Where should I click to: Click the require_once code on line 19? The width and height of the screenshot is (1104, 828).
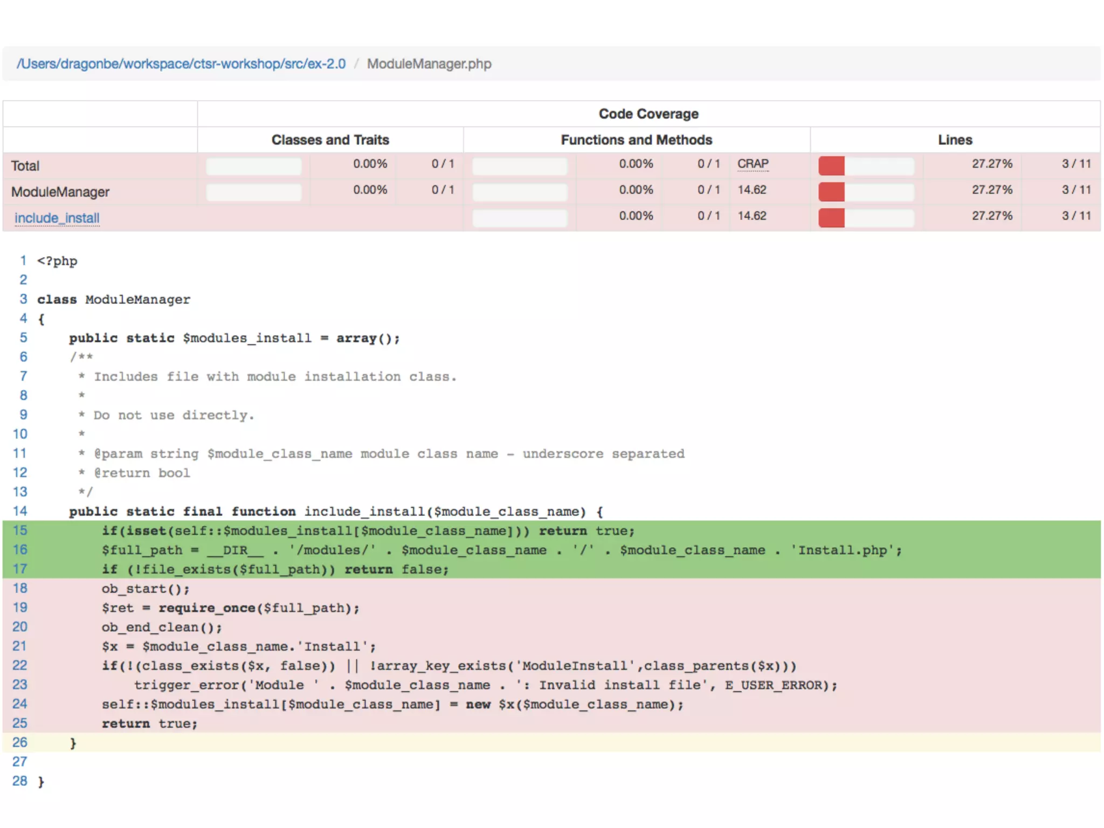click(x=206, y=608)
